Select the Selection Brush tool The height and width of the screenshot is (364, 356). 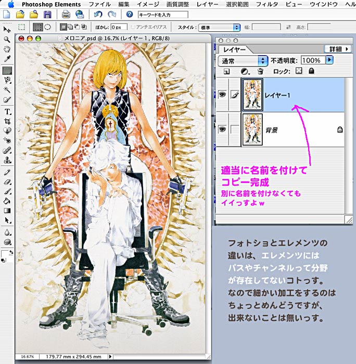pyautogui.click(x=7, y=100)
